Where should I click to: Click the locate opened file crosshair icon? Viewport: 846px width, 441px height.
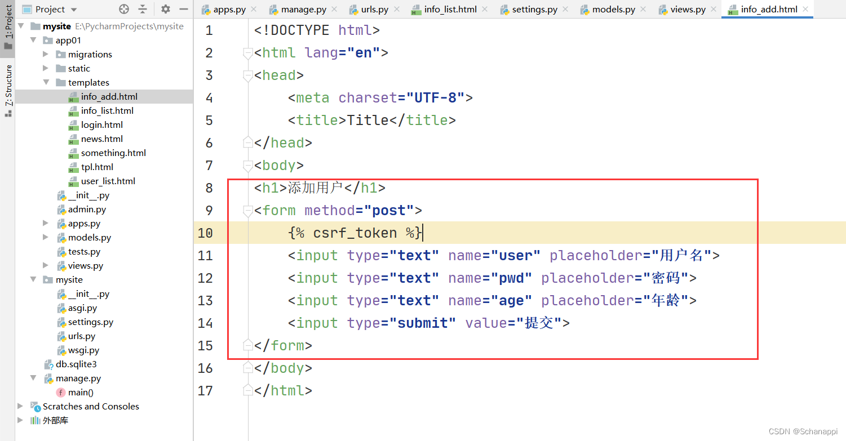125,9
